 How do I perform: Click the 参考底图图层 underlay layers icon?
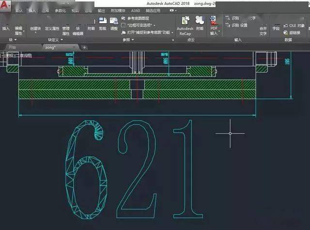click(124, 18)
